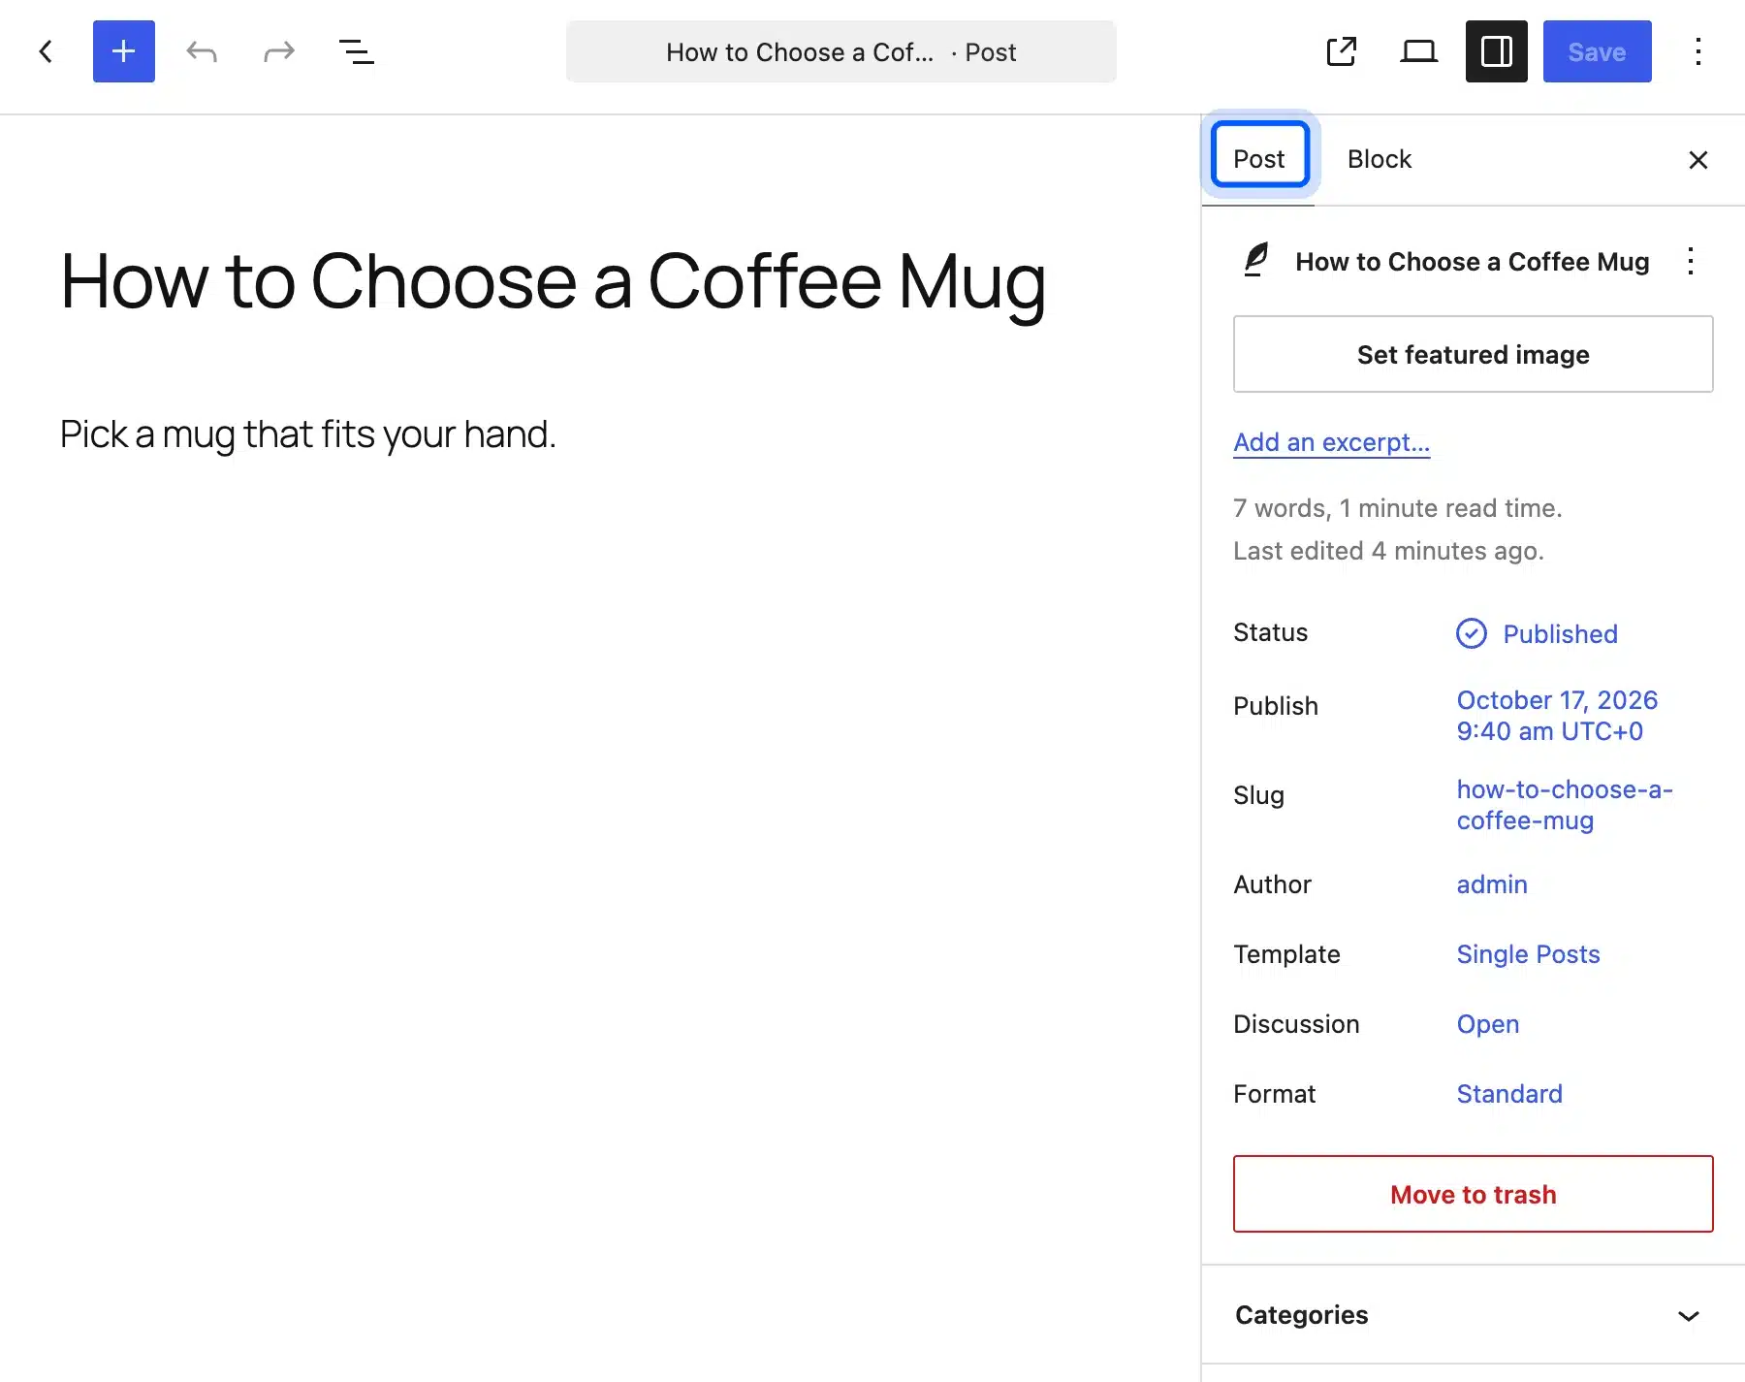Change the publish date October 17, 2026

coord(1558,716)
